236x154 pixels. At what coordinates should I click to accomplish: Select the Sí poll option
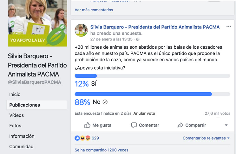tap(94, 84)
